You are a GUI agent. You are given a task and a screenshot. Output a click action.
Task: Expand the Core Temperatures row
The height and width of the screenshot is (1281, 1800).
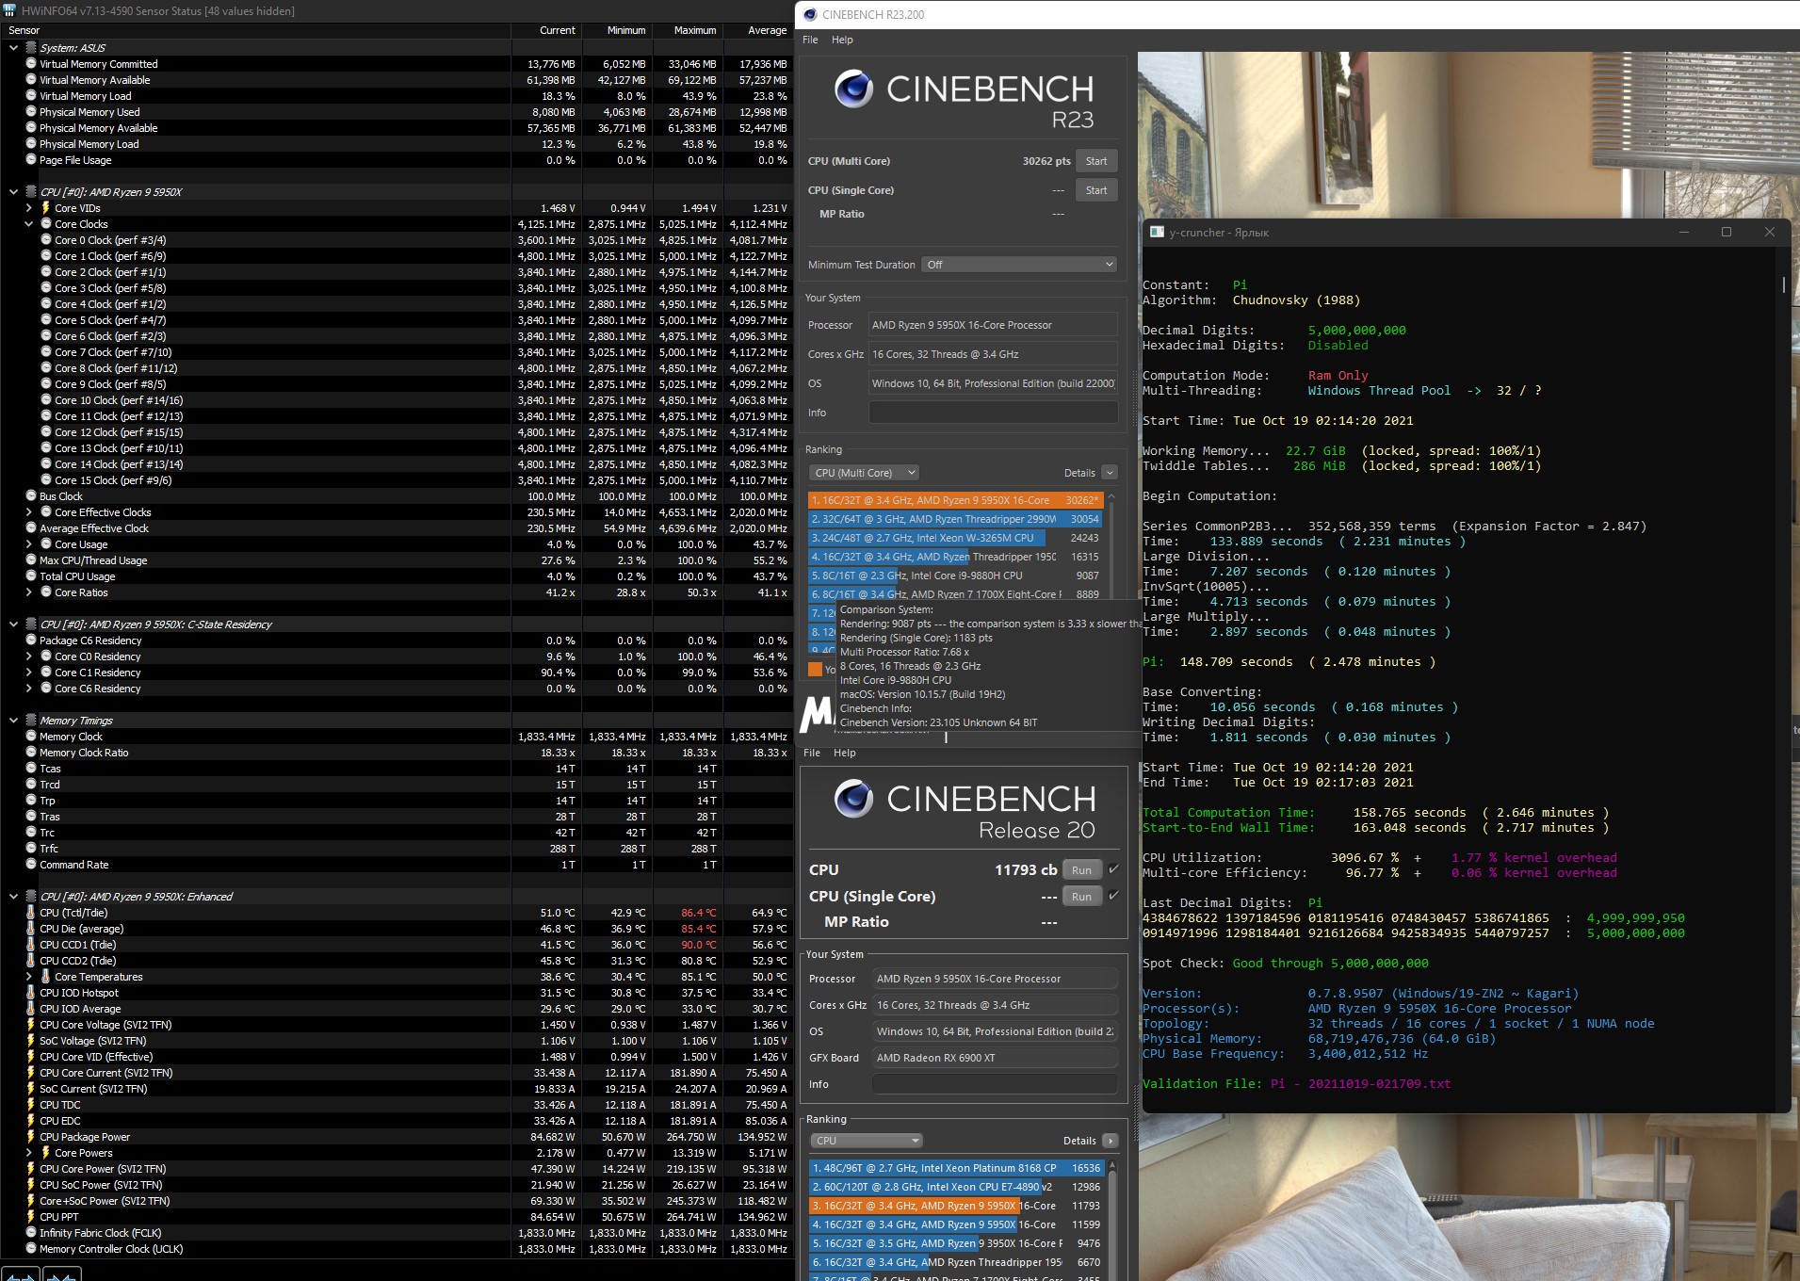28,977
